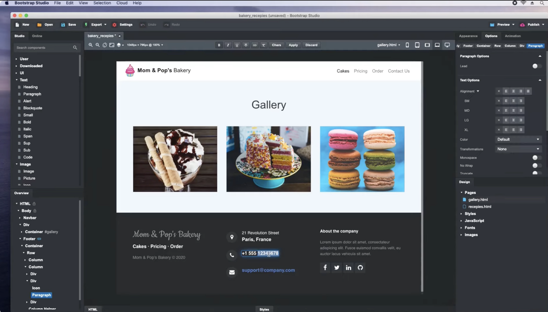The image size is (548, 312).
Task: Open recepies.html in the Pages list
Action: coord(480,207)
